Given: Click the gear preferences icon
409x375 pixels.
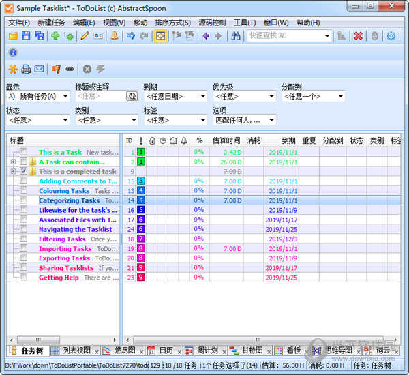Looking at the screenshot, I should click(391, 35).
